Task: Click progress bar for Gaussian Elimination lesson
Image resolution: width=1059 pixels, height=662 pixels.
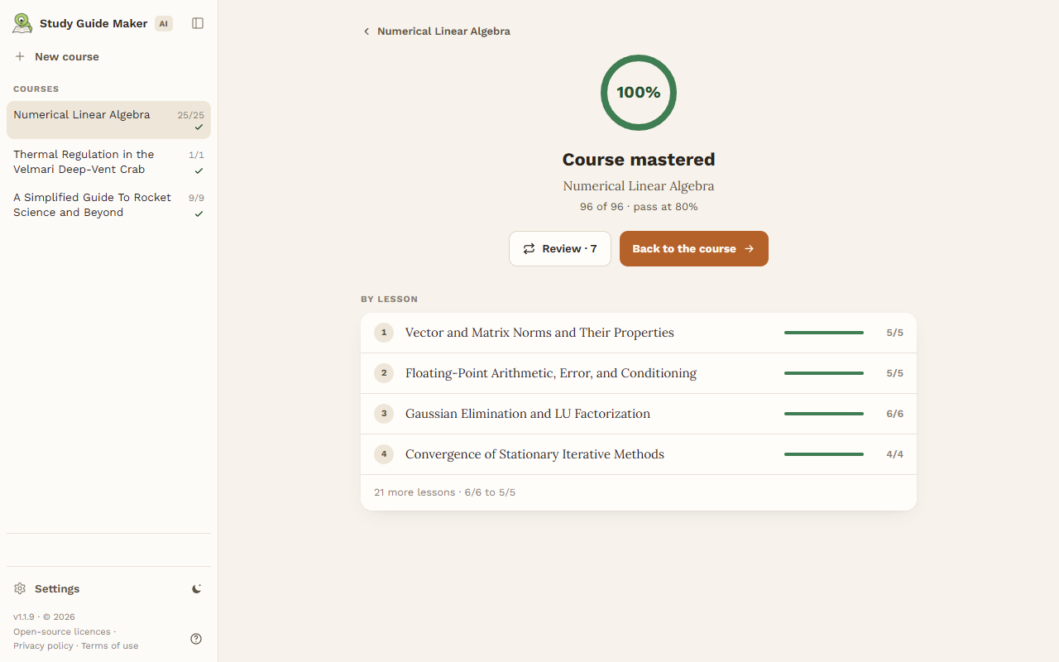Action: click(824, 414)
